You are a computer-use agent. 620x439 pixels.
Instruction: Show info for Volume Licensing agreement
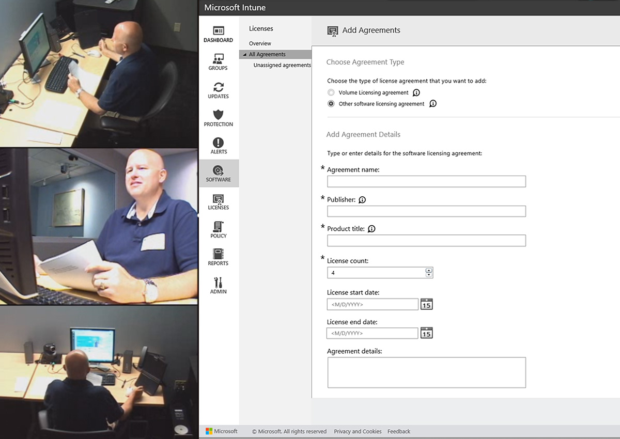pyautogui.click(x=416, y=93)
